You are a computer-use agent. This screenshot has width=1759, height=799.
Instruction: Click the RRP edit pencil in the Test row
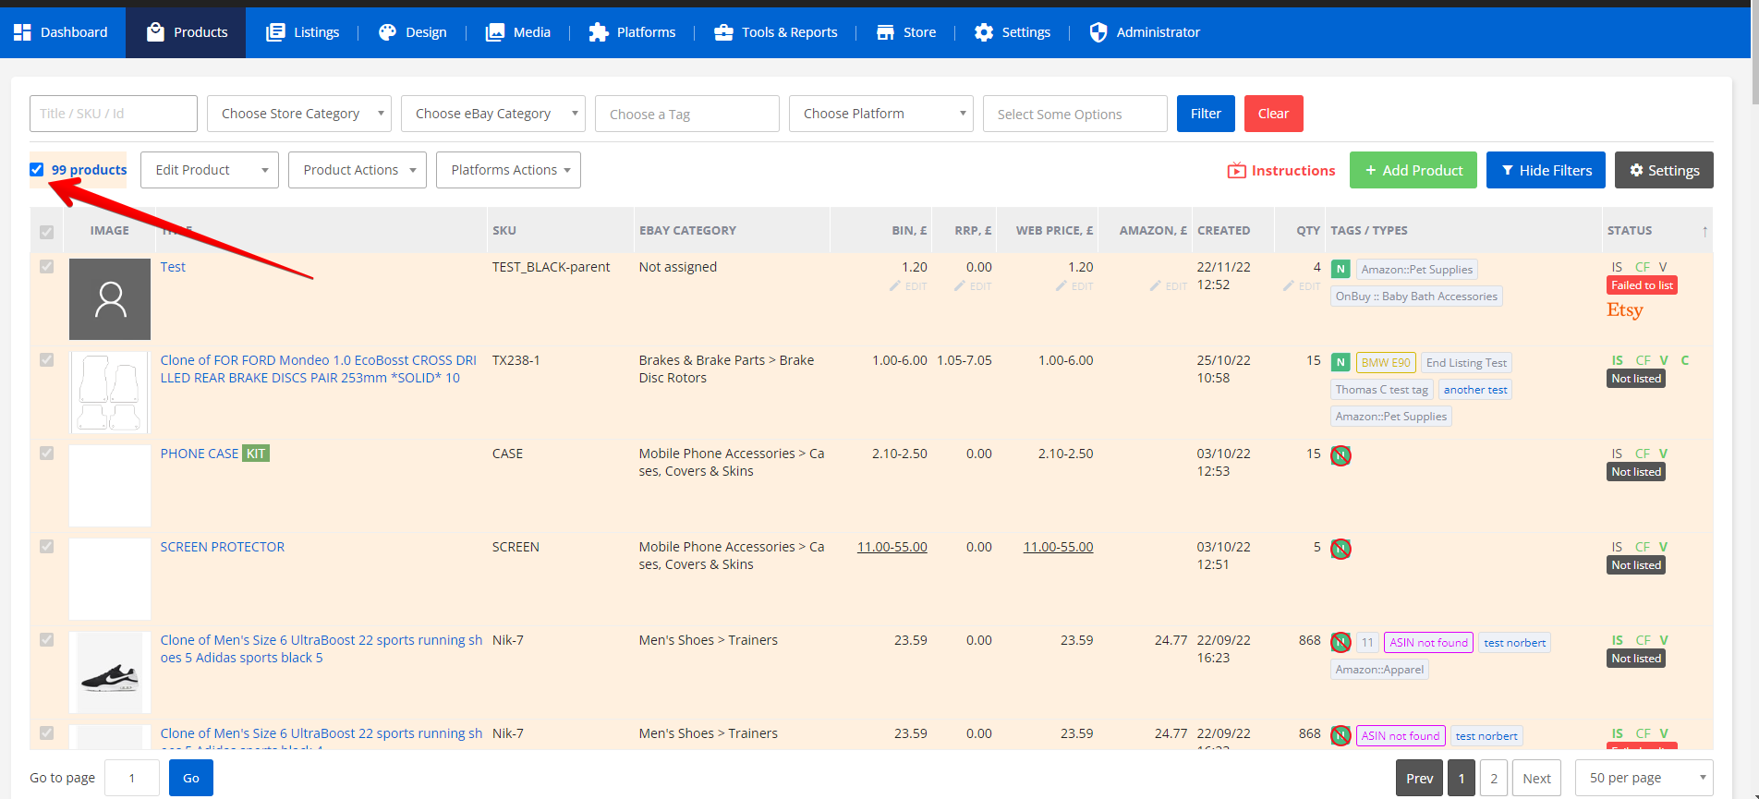[960, 286]
